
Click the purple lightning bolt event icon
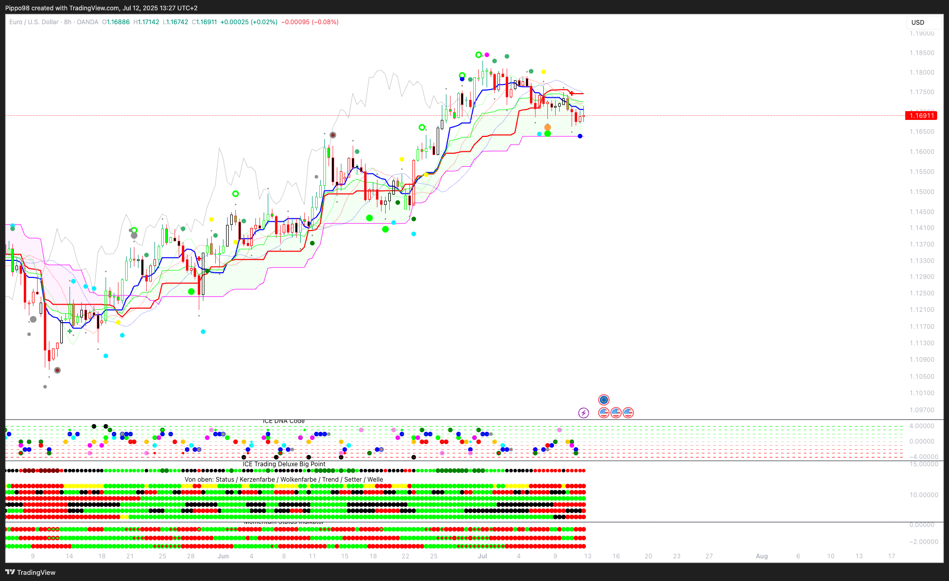pyautogui.click(x=583, y=413)
